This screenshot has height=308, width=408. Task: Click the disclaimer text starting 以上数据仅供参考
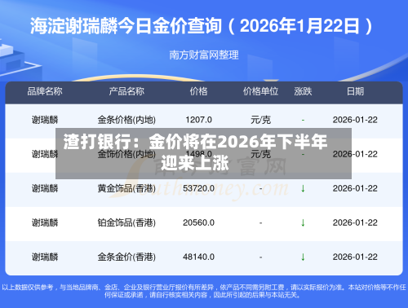(204, 291)
